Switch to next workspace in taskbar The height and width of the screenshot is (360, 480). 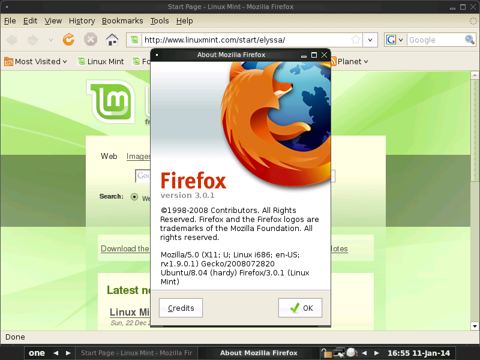pos(68,353)
